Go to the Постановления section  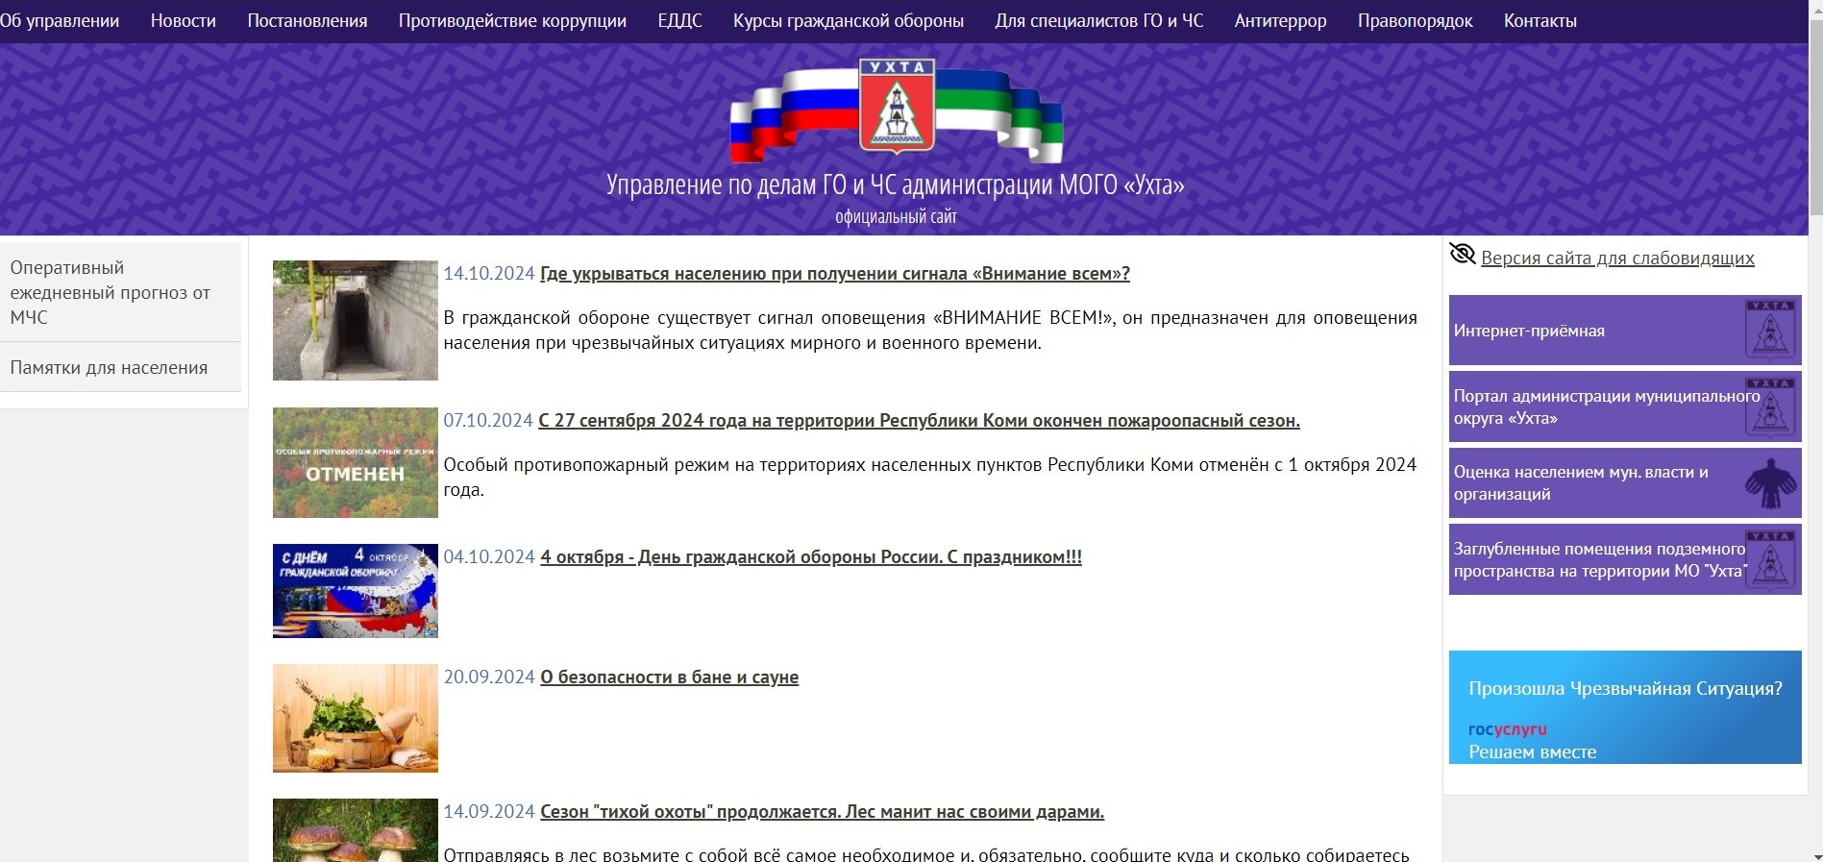(308, 21)
